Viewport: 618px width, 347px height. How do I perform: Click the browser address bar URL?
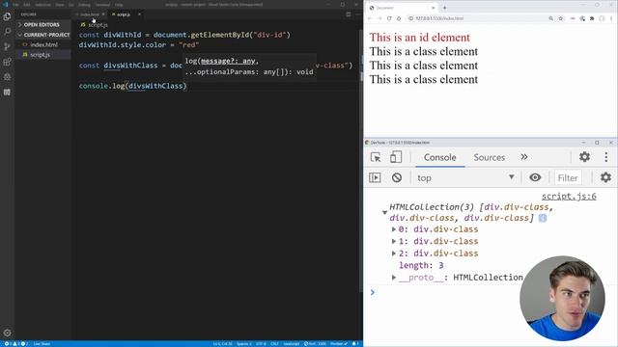tap(439, 18)
